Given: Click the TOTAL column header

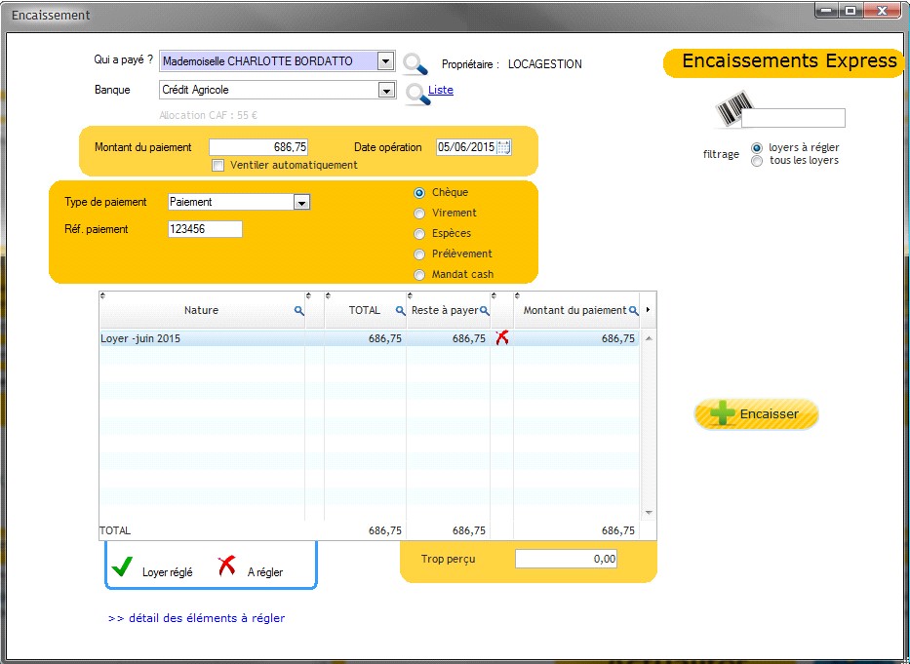Looking at the screenshot, I should (x=366, y=310).
